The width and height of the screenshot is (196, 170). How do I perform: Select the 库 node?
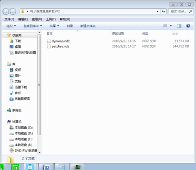pyautogui.click(x=14, y=64)
